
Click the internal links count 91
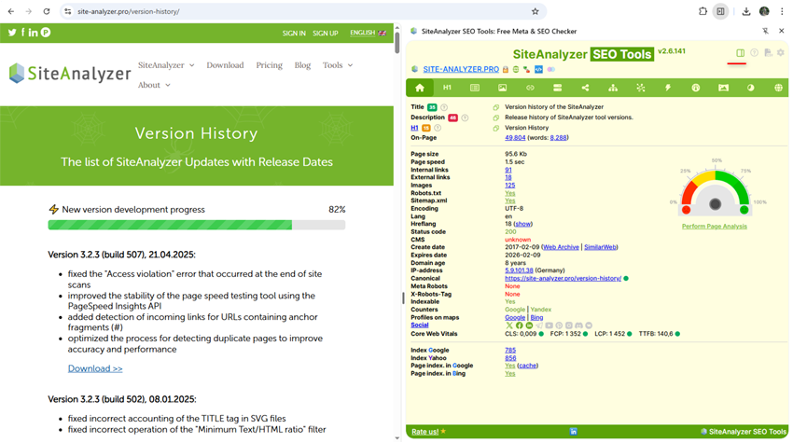[508, 170]
